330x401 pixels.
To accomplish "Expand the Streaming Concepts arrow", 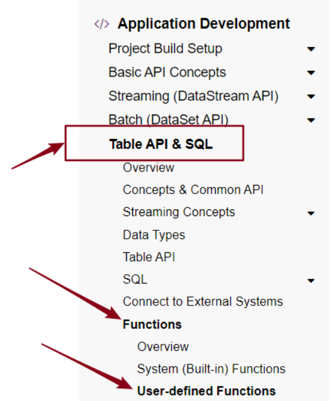I will [x=311, y=213].
